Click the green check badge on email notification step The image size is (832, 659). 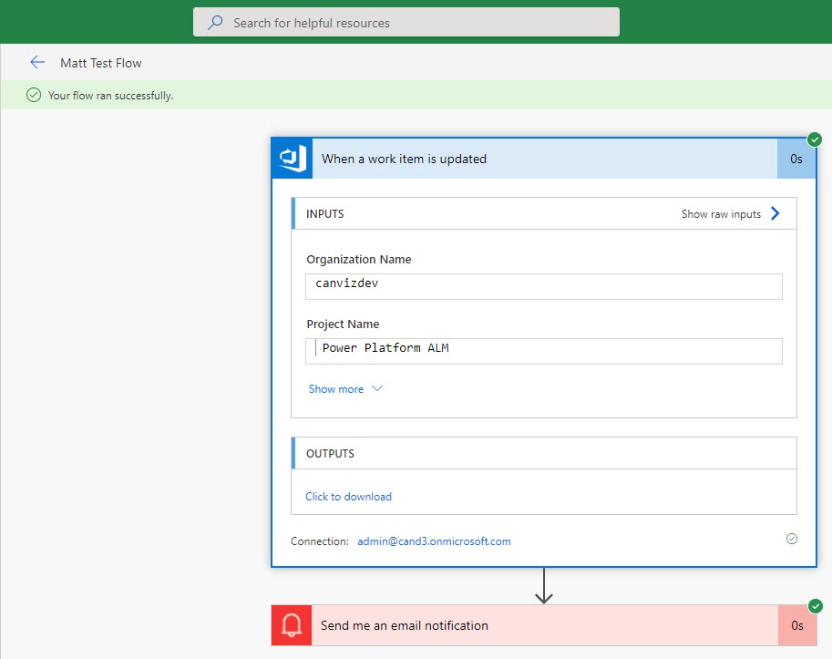click(x=816, y=606)
